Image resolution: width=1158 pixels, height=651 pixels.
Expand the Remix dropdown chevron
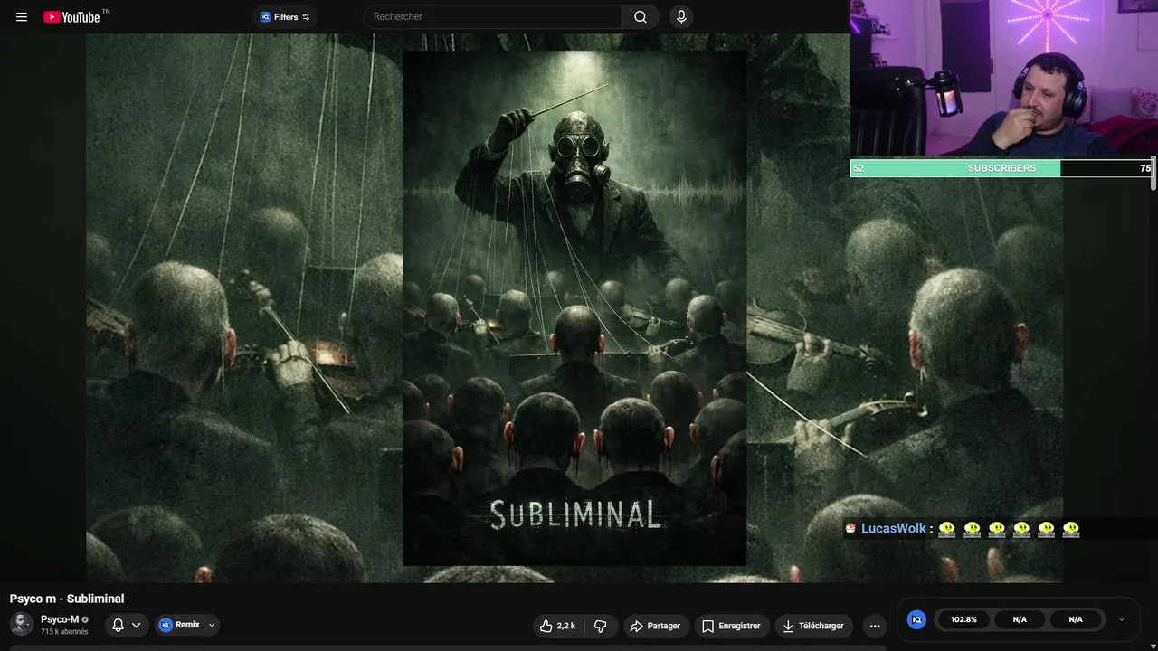[x=212, y=625]
